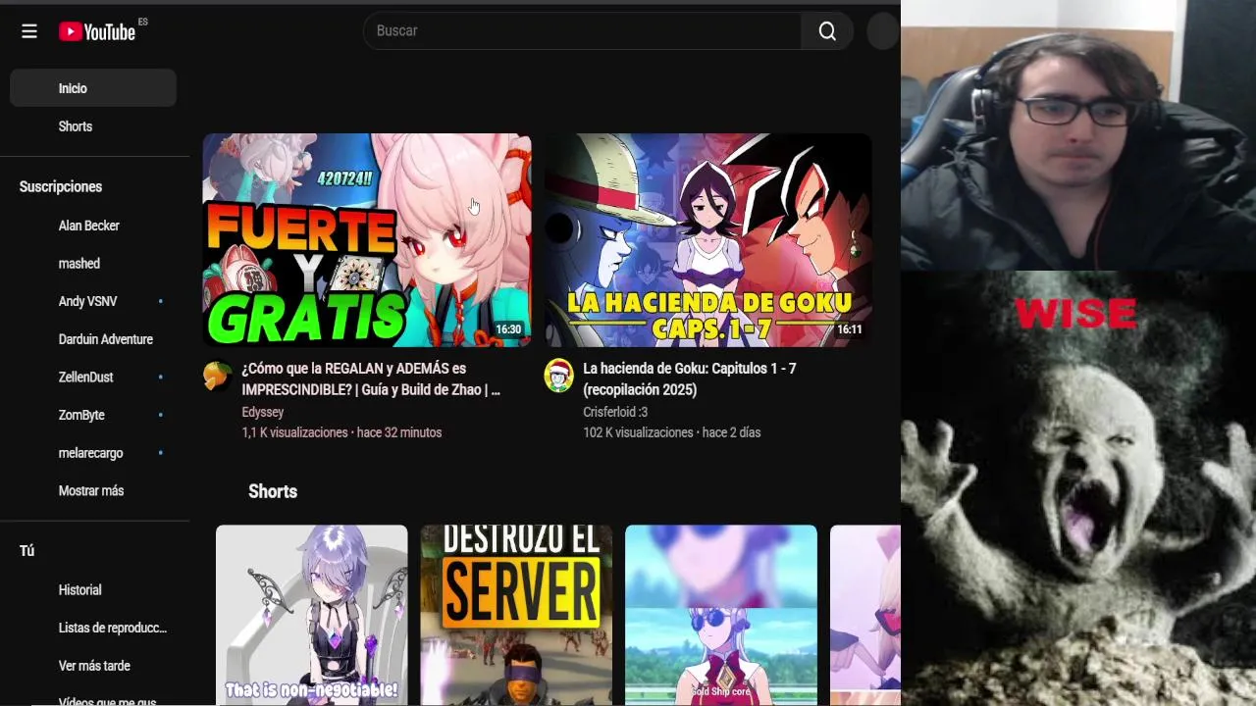Open Darduin Adventure subscription channel

(93, 339)
